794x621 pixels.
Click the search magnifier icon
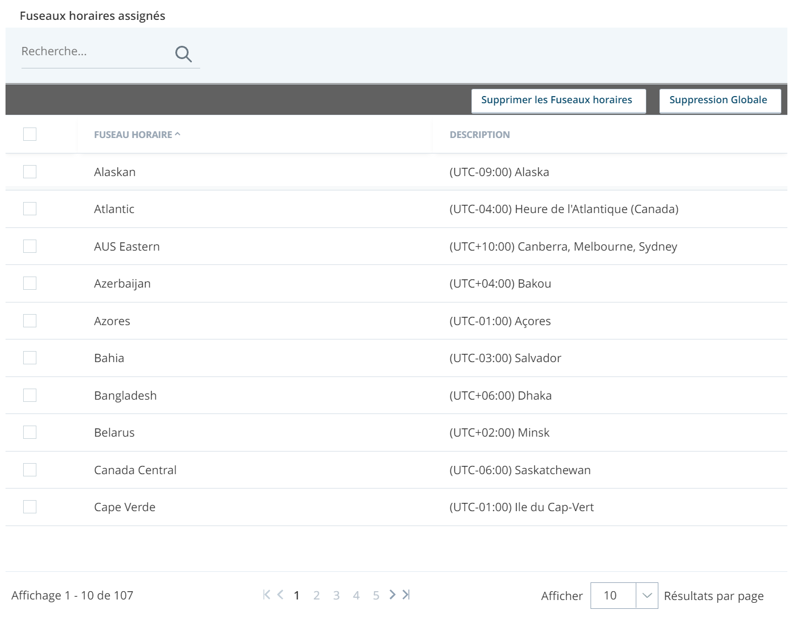pyautogui.click(x=183, y=54)
